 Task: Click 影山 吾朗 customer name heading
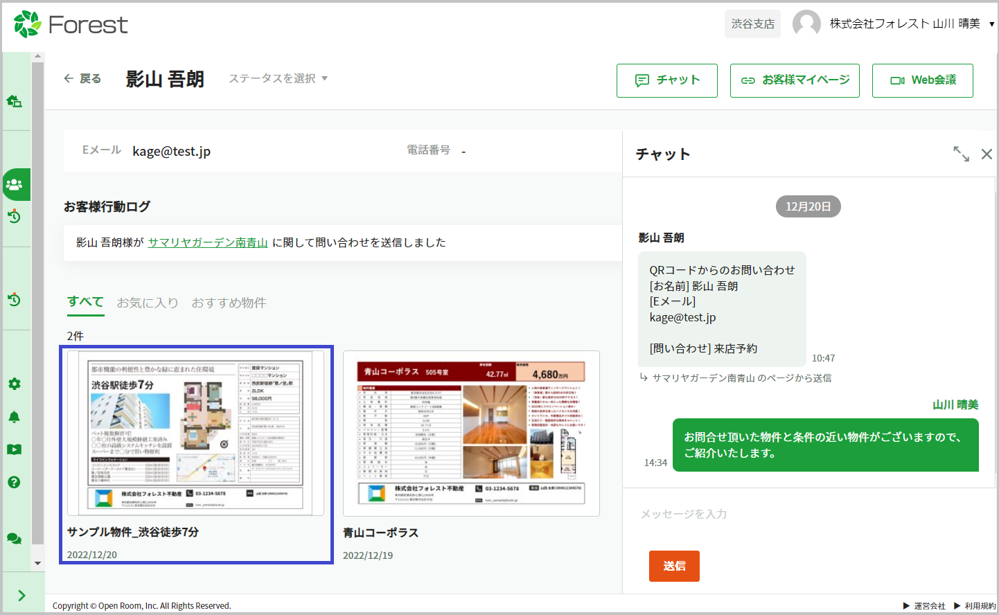tap(165, 79)
